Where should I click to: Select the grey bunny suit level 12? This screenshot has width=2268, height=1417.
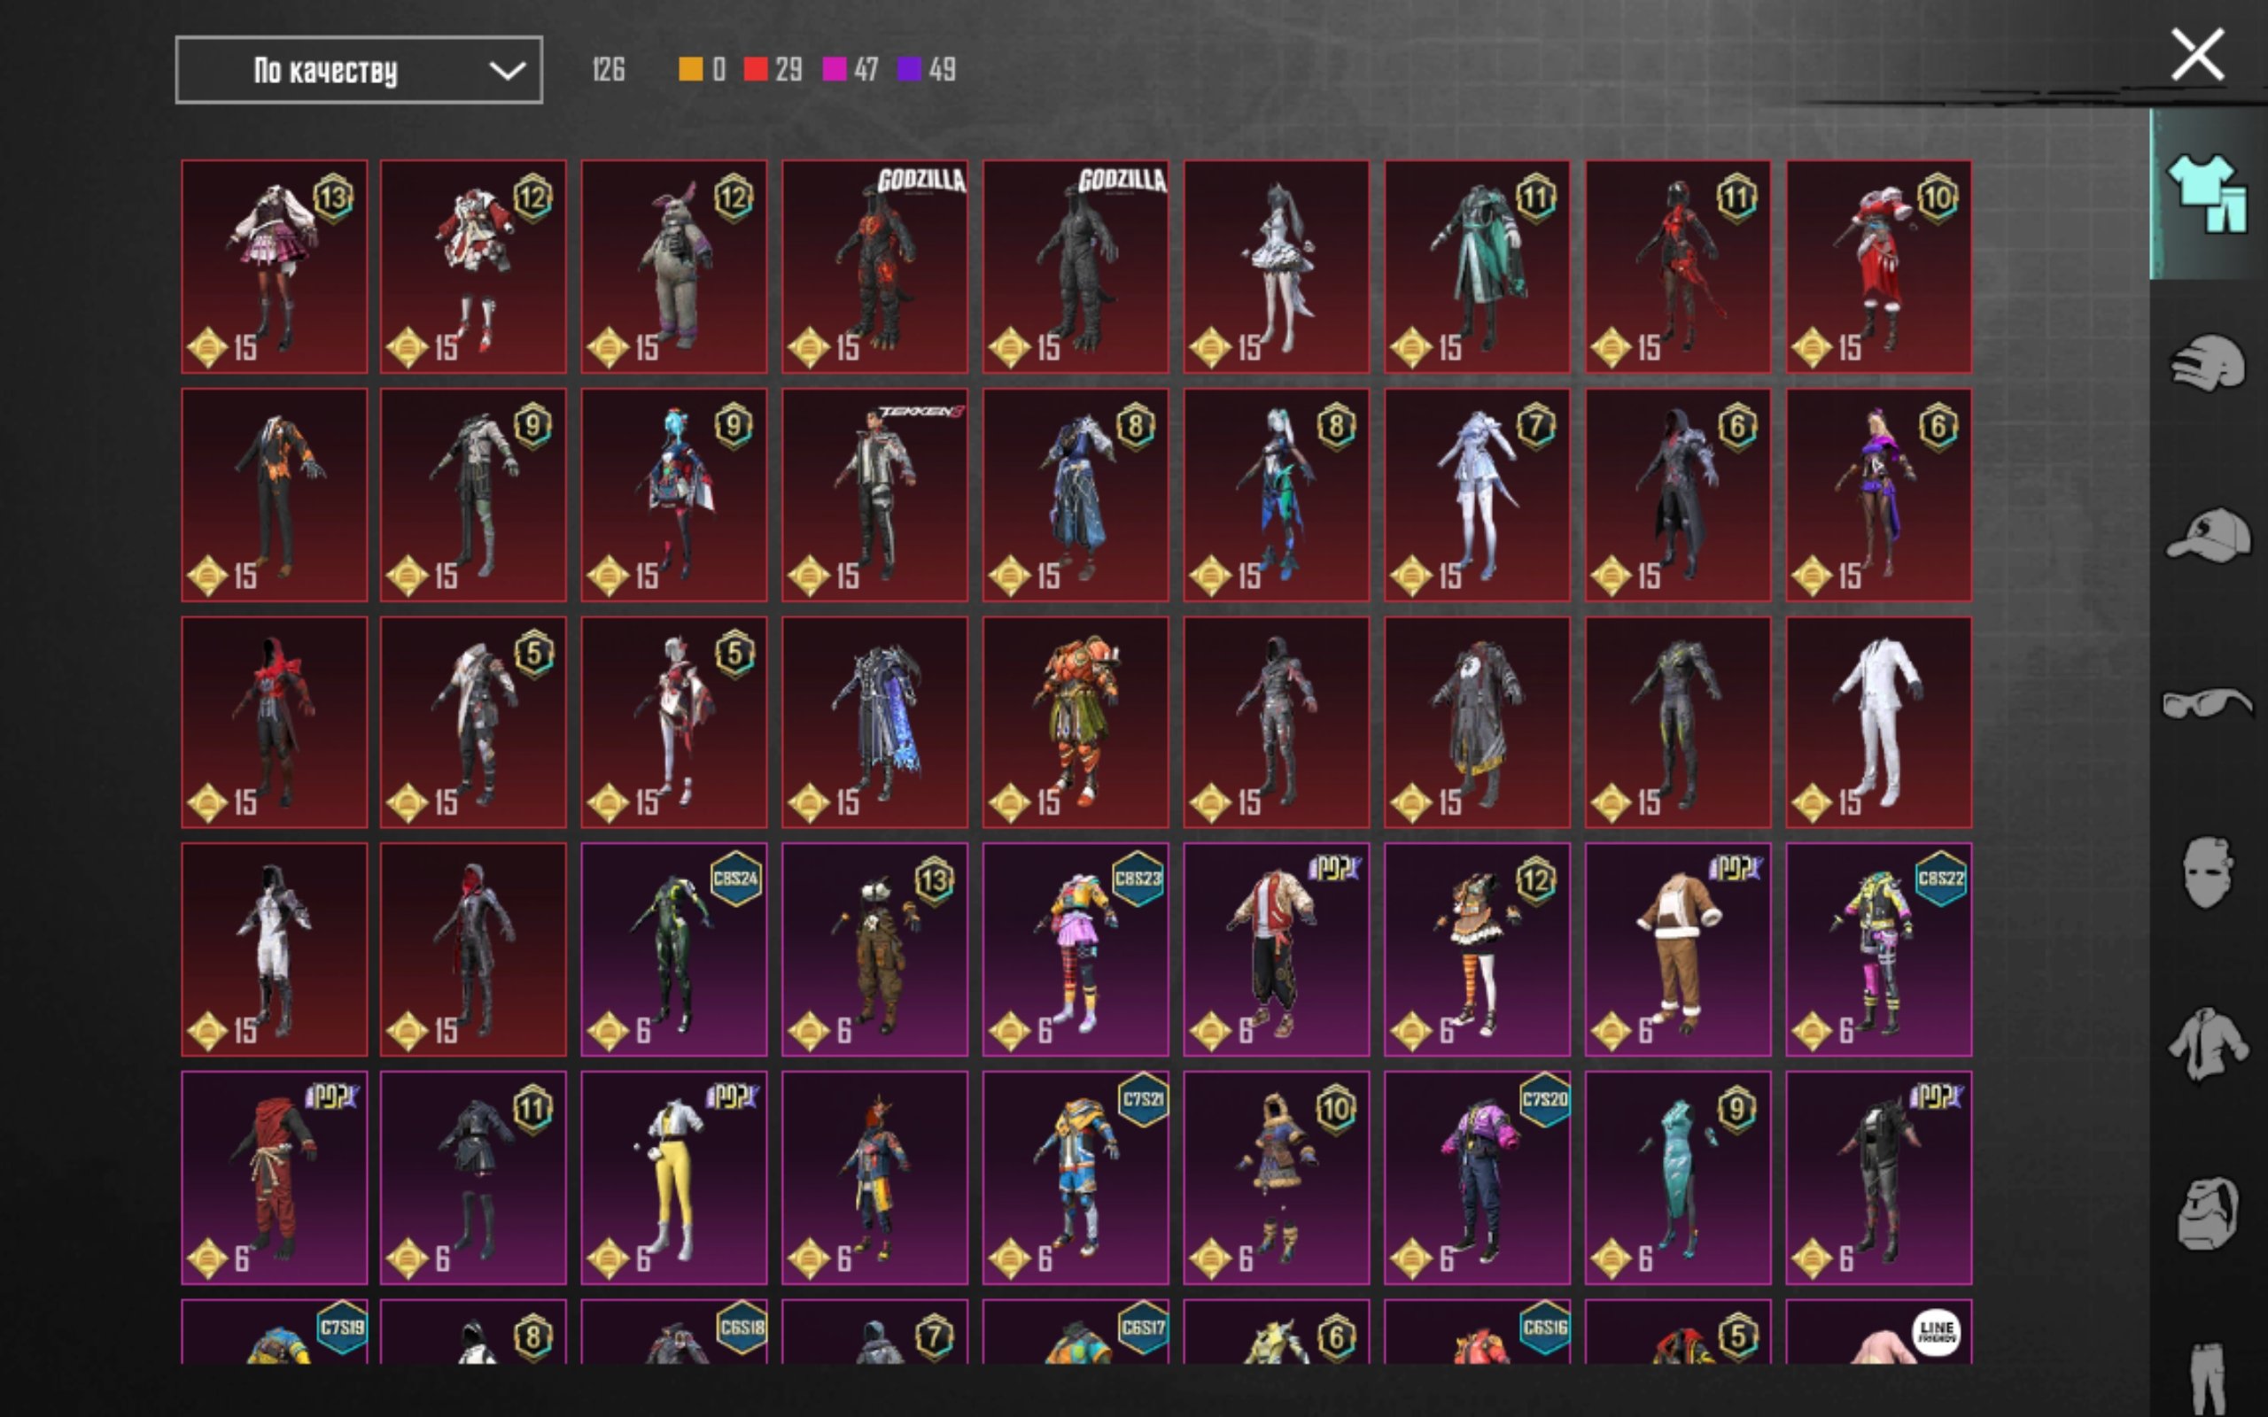[674, 267]
